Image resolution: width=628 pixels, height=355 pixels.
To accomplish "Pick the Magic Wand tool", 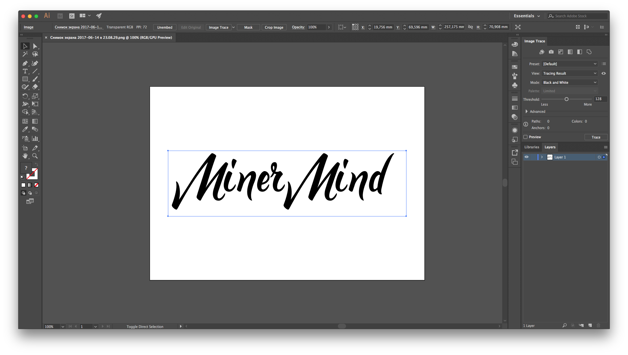I will [25, 54].
